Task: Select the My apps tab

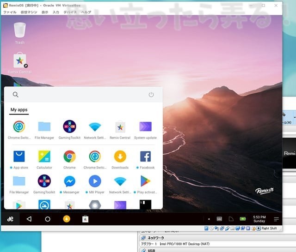Action: pos(19,110)
